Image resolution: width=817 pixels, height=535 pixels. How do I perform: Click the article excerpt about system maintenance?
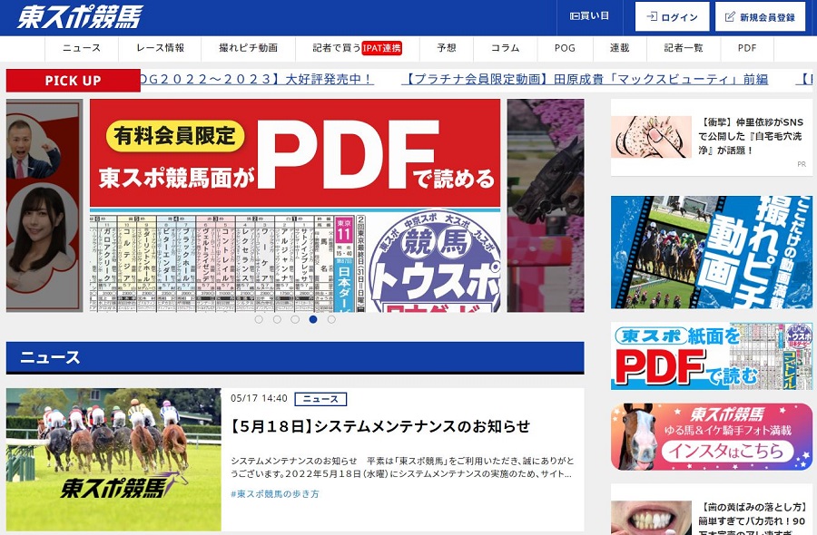click(402, 467)
